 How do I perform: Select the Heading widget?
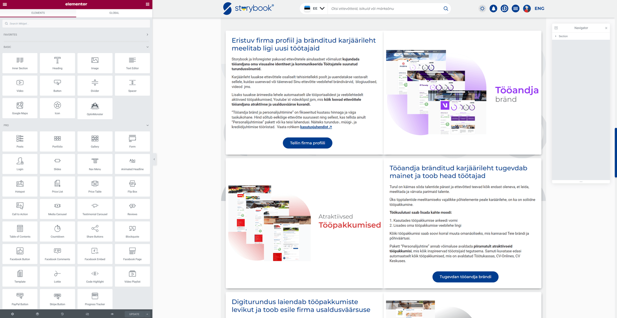click(57, 63)
